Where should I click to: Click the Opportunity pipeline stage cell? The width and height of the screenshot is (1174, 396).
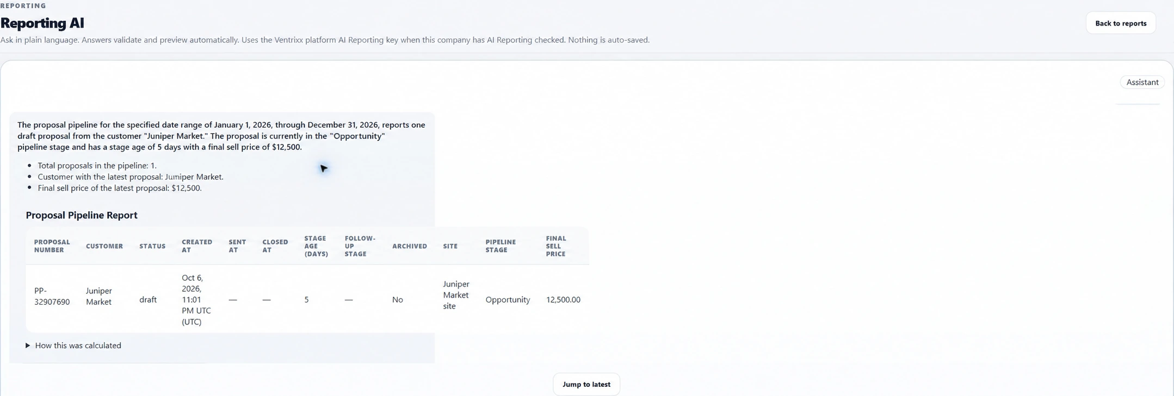tap(508, 299)
